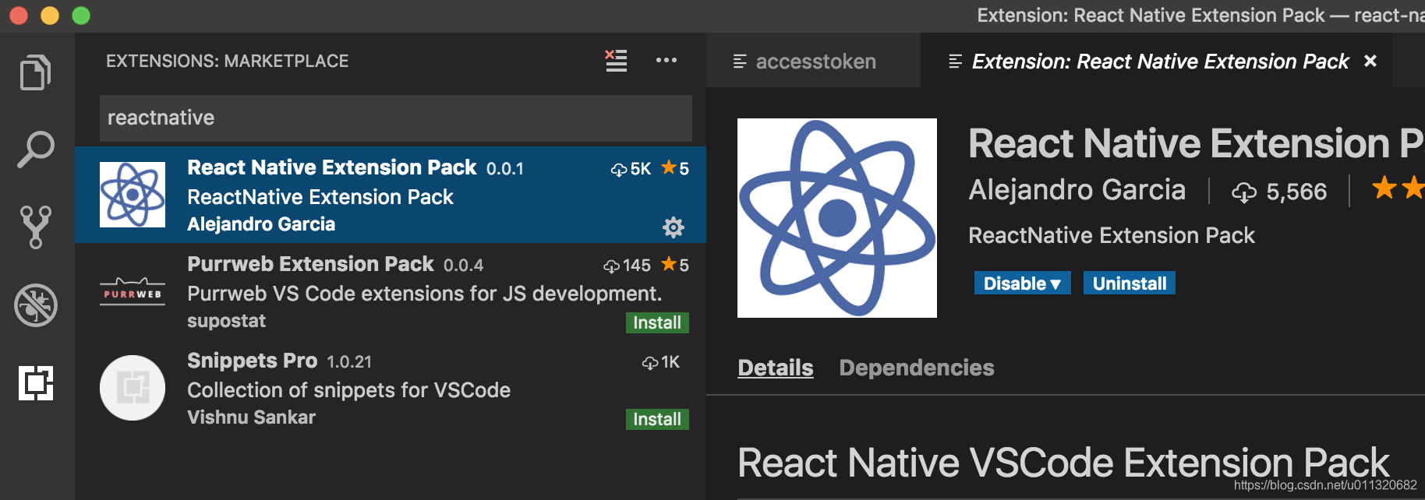The width and height of the screenshot is (1425, 500).
Task: Click the 5K downloads count on first result
Action: click(x=631, y=169)
